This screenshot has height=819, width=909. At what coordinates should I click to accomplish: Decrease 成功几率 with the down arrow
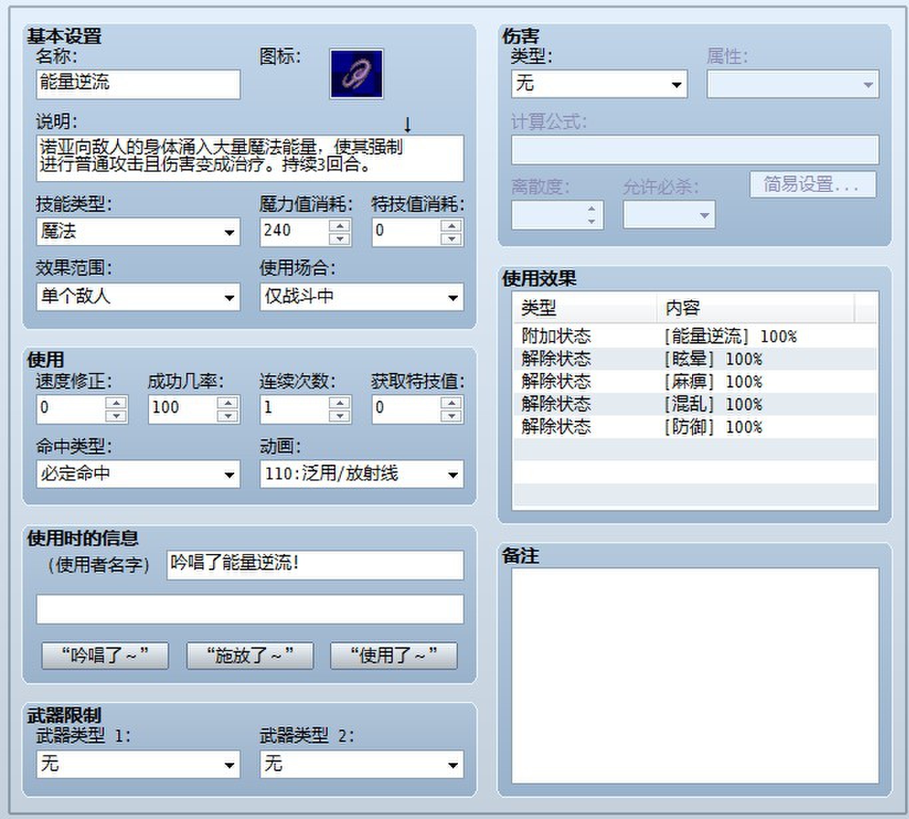228,416
